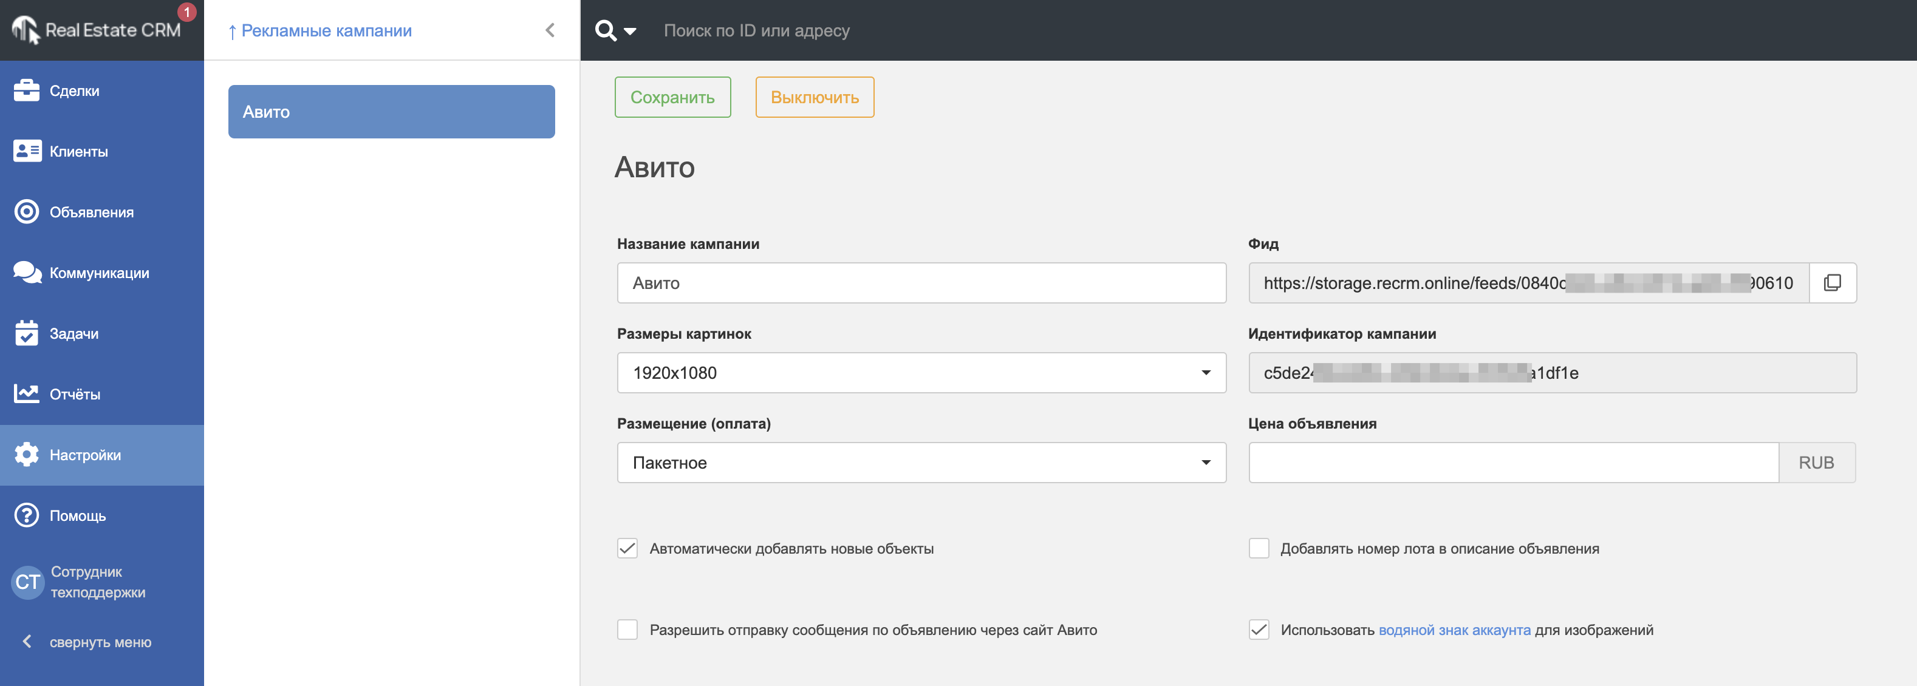Click the chart icon for Отчёты
Image resolution: width=1917 pixels, height=686 pixels.
(x=27, y=393)
